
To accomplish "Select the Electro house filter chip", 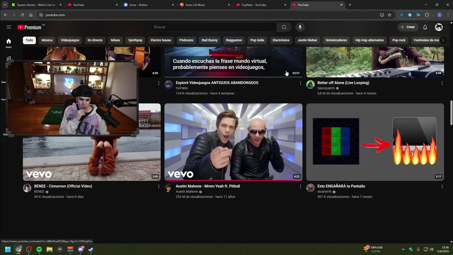I will point(161,40).
